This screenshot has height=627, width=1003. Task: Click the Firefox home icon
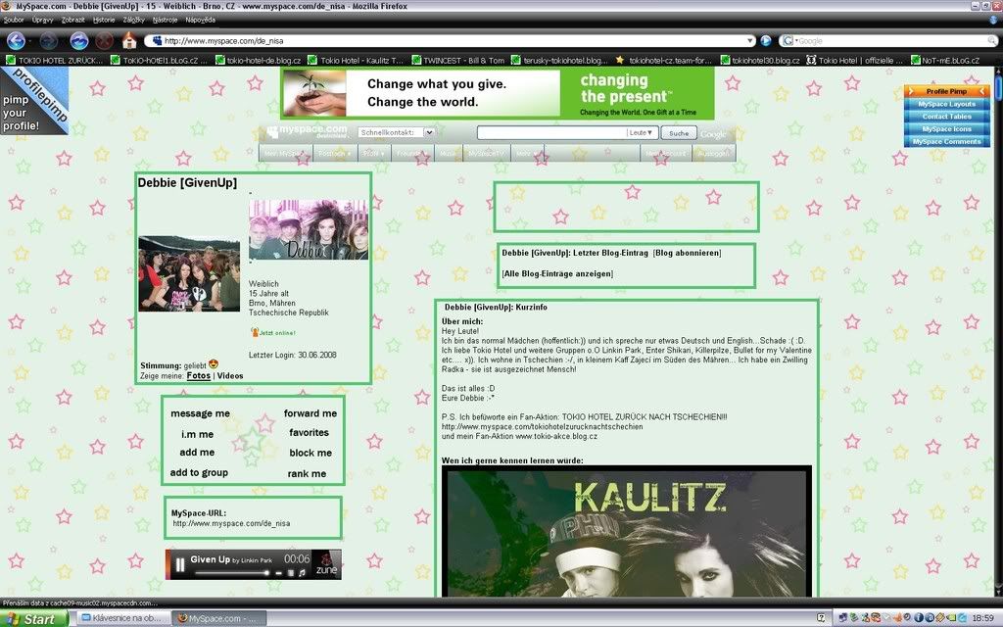pos(129,41)
